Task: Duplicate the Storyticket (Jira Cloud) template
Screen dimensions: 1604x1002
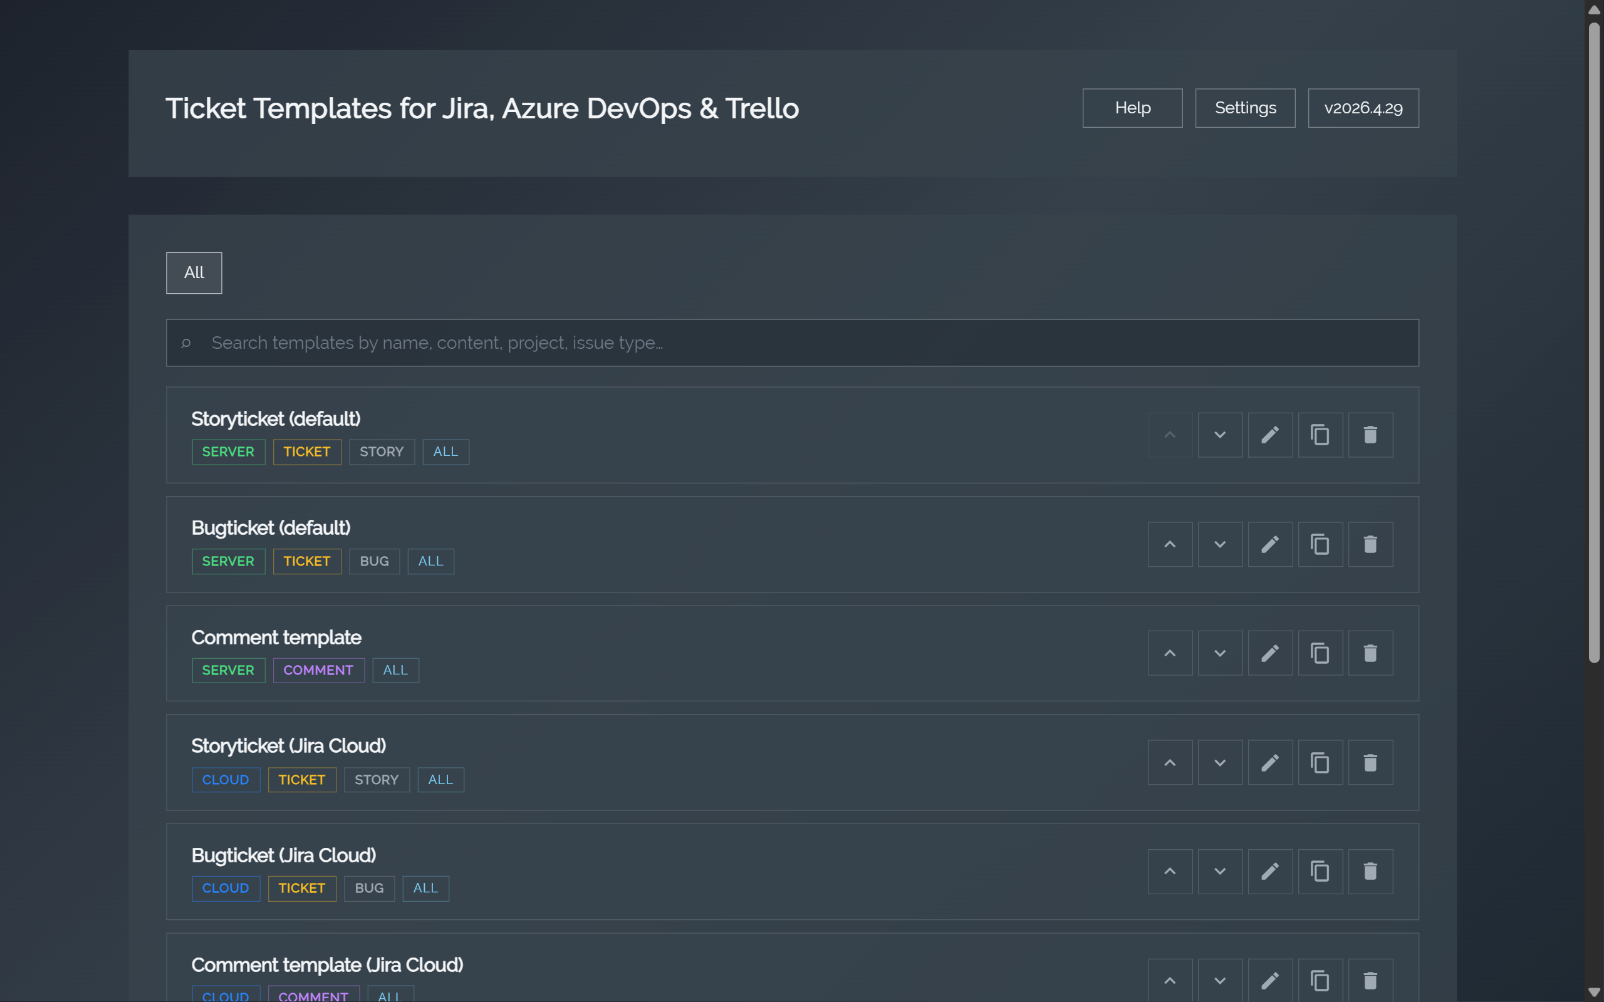Action: pos(1320,762)
